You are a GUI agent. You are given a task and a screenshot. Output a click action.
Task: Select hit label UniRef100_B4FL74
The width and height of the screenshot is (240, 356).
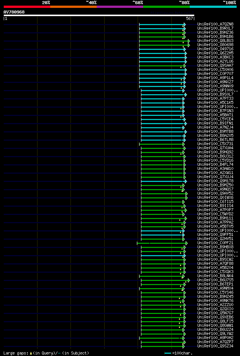(215, 165)
